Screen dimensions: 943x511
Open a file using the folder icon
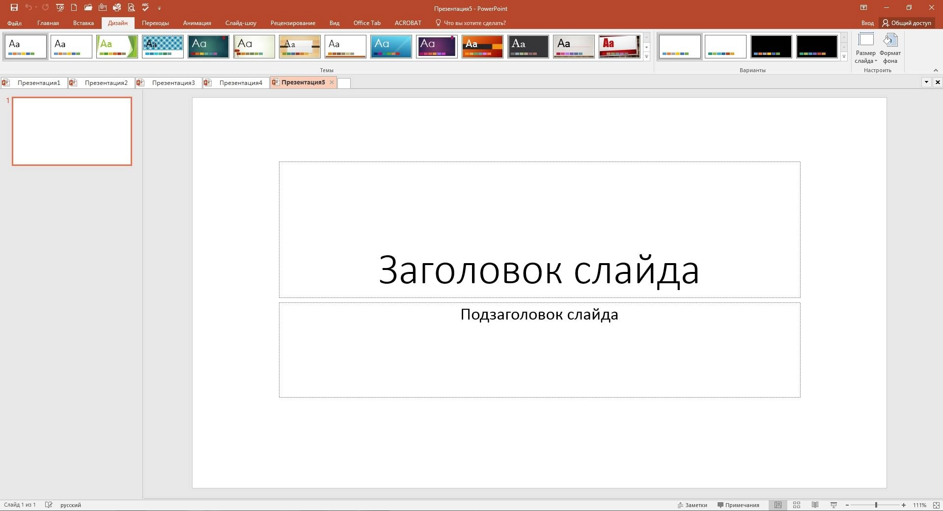coord(88,8)
